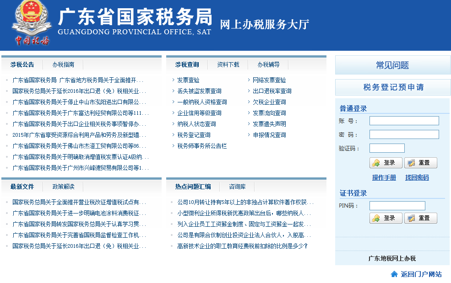Open 出口退税率查询 link
Image resolution: width=451 pixels, height=283 pixels.
[x=272, y=91]
